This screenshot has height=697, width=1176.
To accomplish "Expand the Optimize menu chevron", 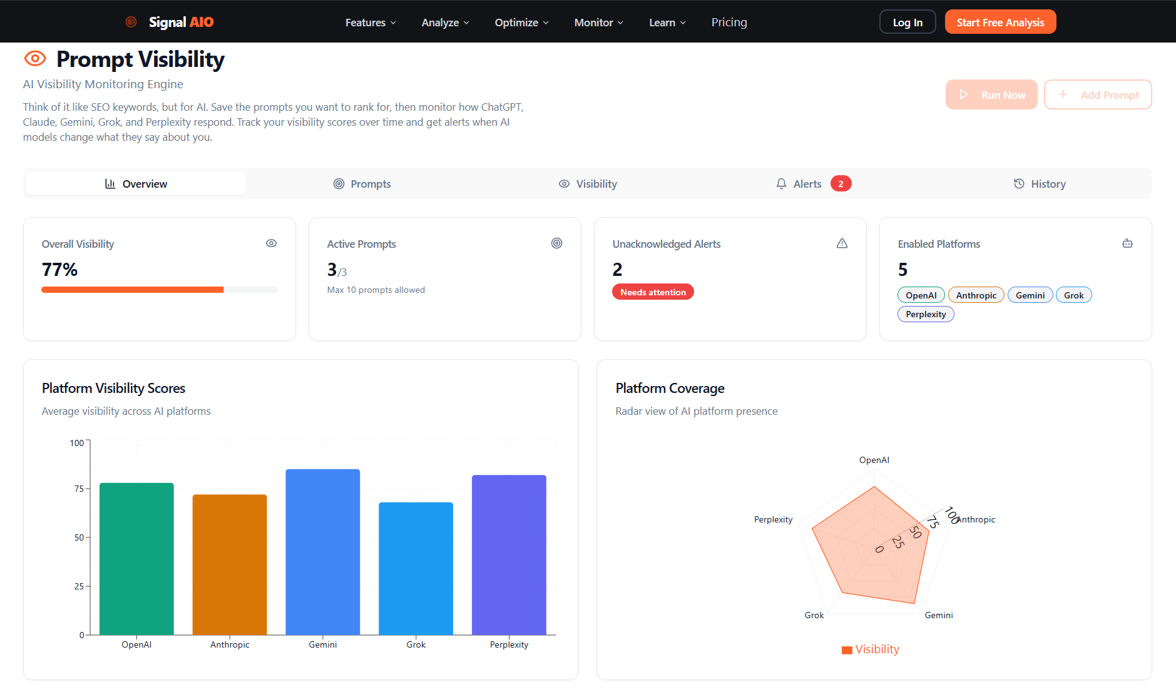I will [x=546, y=23].
